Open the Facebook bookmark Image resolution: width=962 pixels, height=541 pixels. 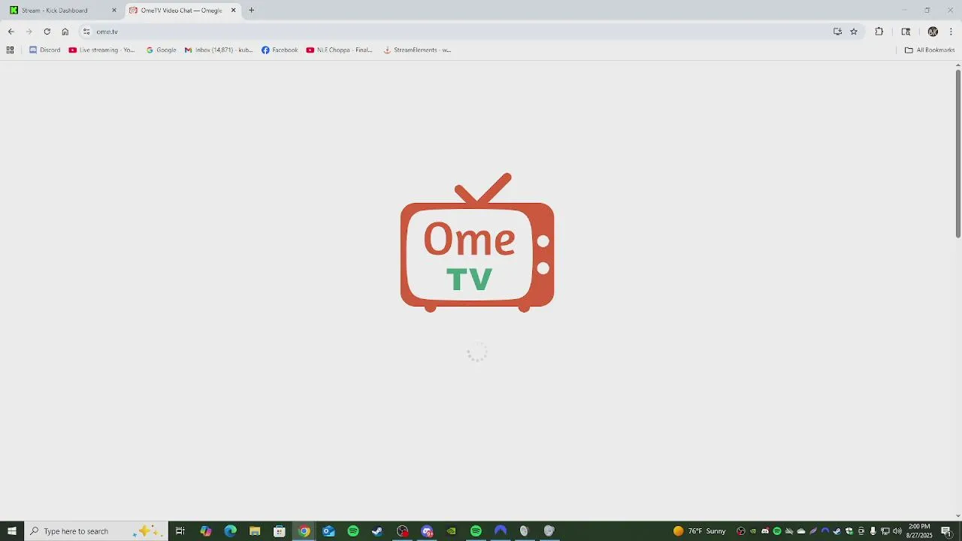pos(280,50)
